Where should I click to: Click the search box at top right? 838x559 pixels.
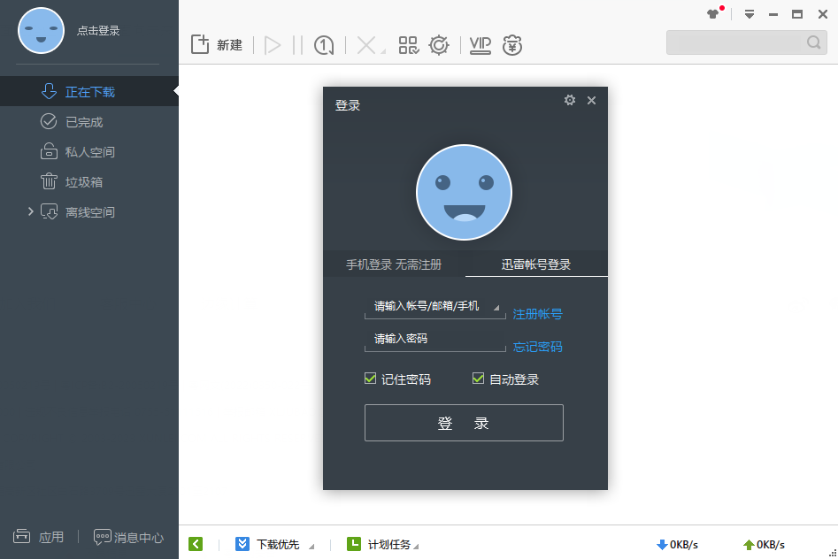point(743,42)
